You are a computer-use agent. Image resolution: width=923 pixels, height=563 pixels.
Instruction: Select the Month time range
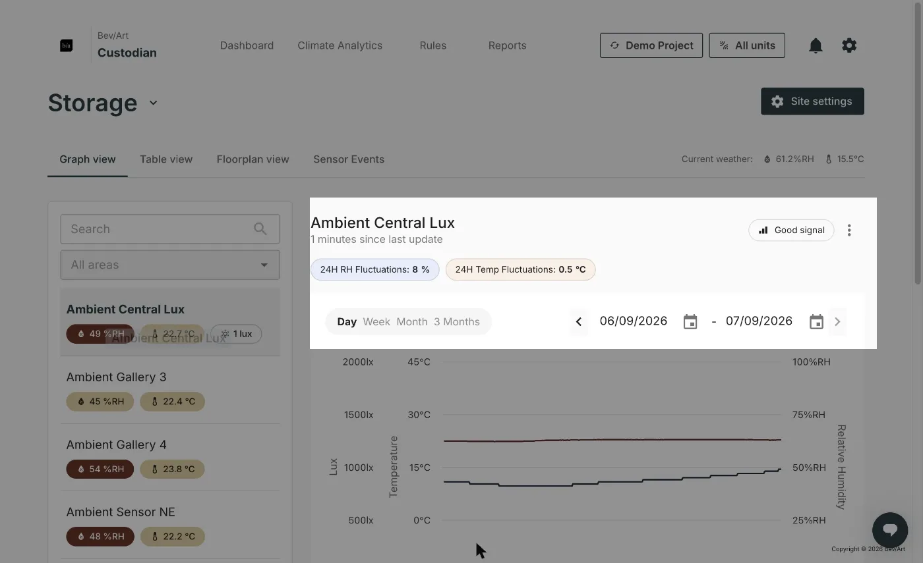[x=412, y=321]
